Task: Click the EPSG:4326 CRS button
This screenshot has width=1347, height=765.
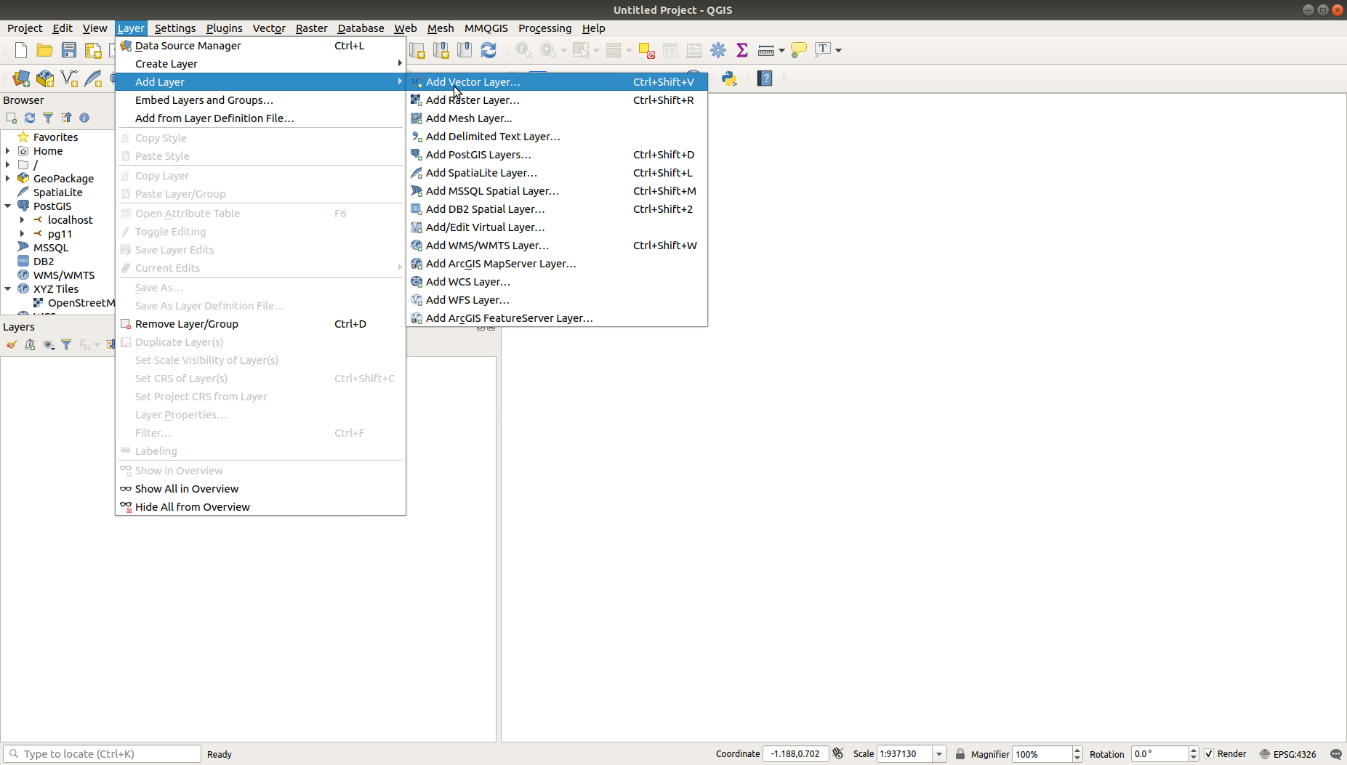Action: (1288, 754)
